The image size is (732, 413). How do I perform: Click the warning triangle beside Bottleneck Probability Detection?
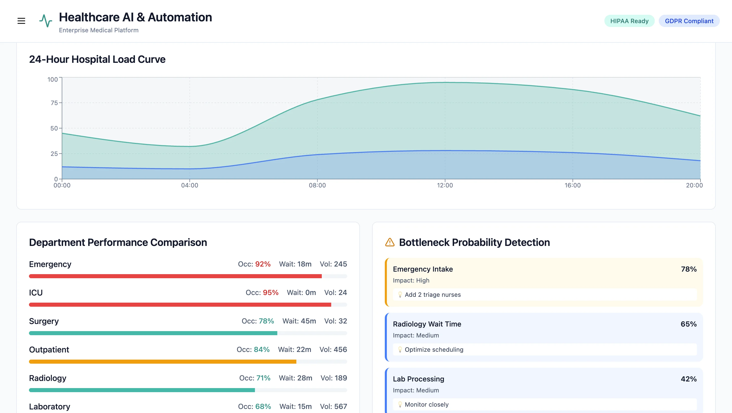(390, 242)
